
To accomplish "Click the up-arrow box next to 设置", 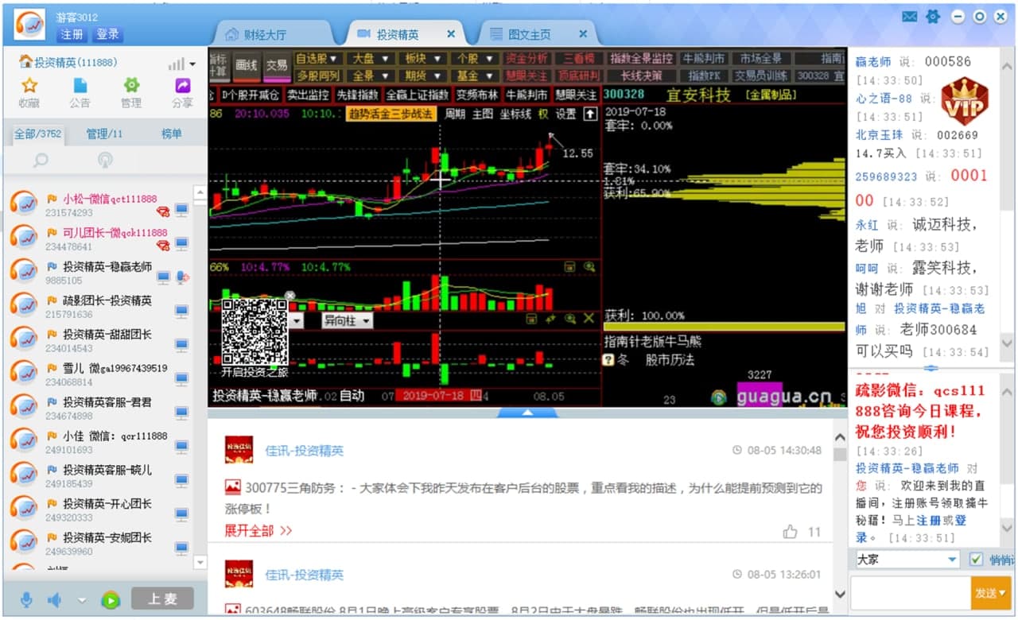I will [589, 114].
